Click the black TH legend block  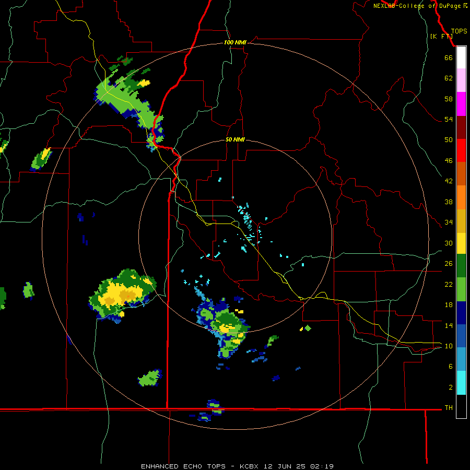pos(461,406)
